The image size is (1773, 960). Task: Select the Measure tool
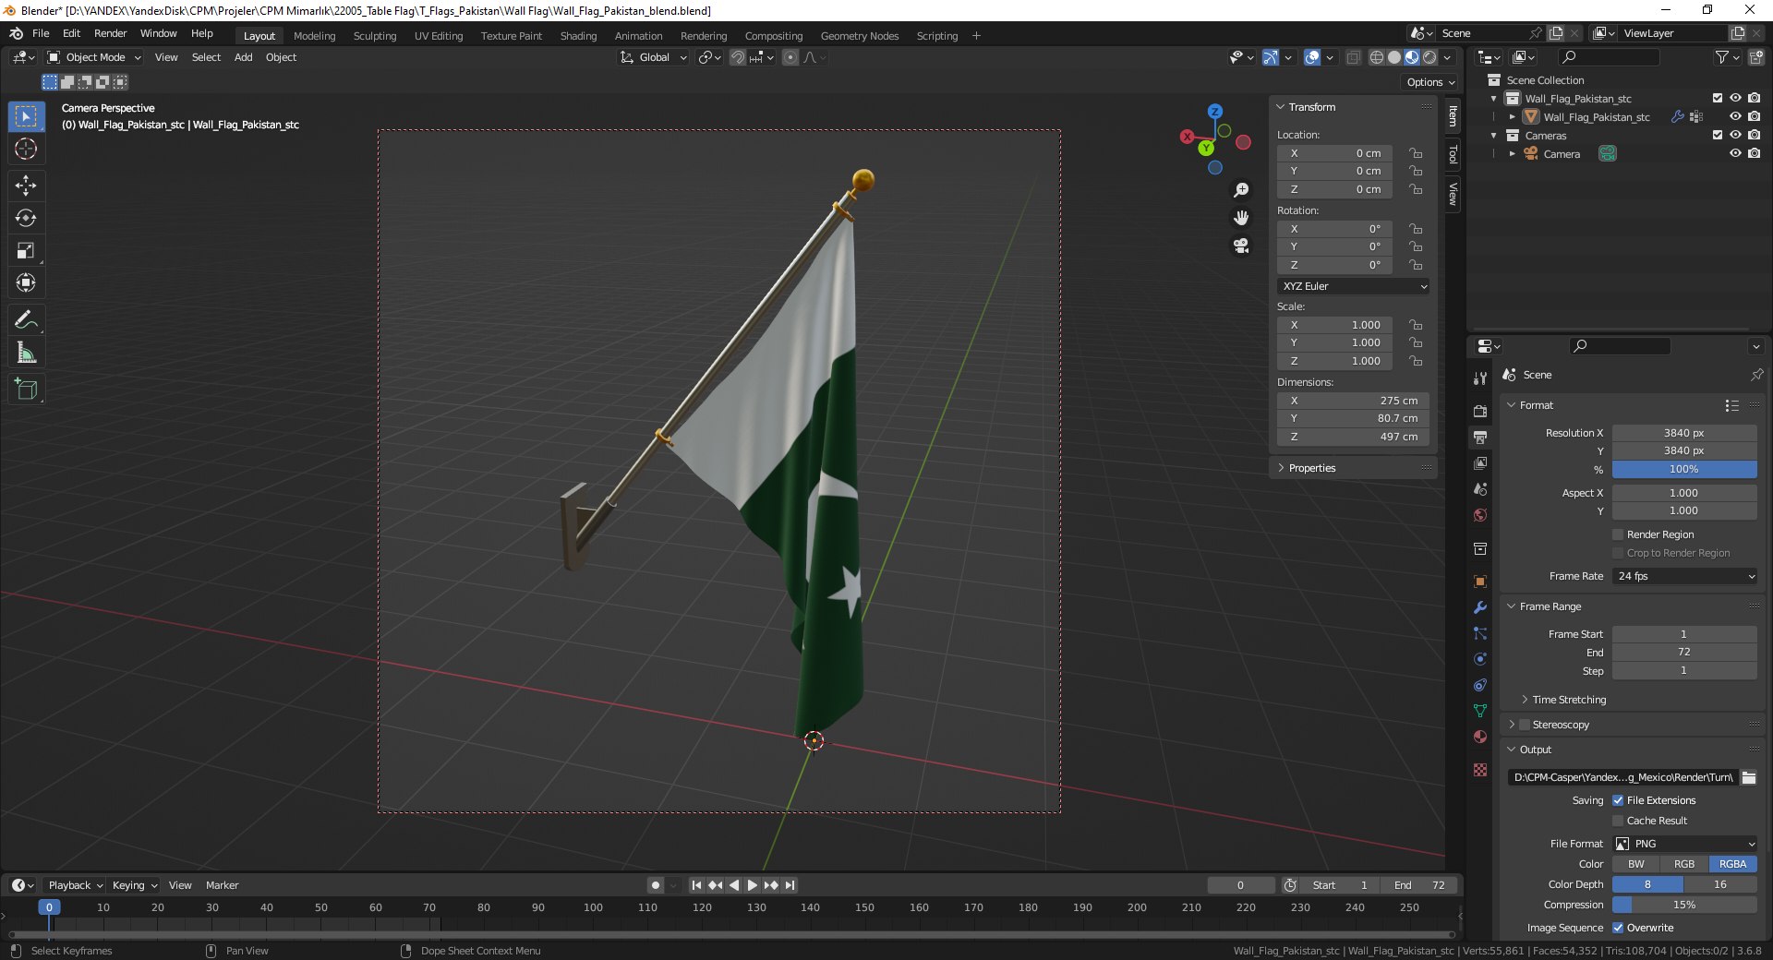coord(26,353)
